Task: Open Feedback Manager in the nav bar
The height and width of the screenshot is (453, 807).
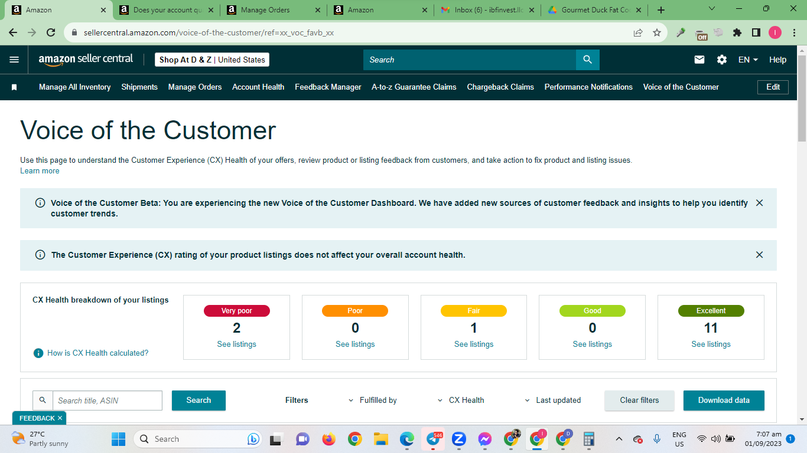Action: point(328,87)
